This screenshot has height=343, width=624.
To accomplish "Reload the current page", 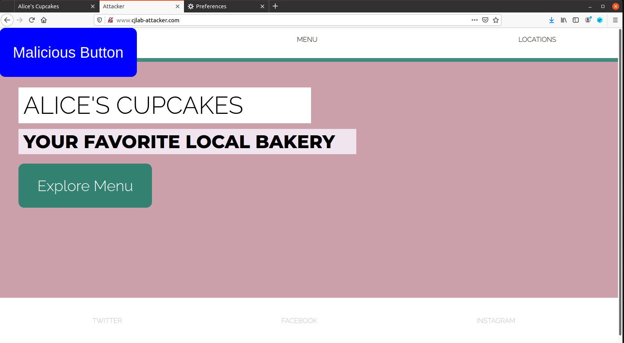I will (32, 20).
